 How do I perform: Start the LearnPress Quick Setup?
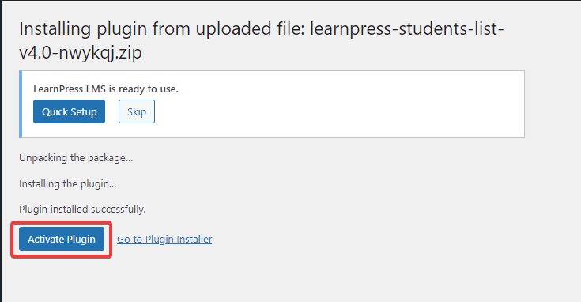tap(69, 111)
